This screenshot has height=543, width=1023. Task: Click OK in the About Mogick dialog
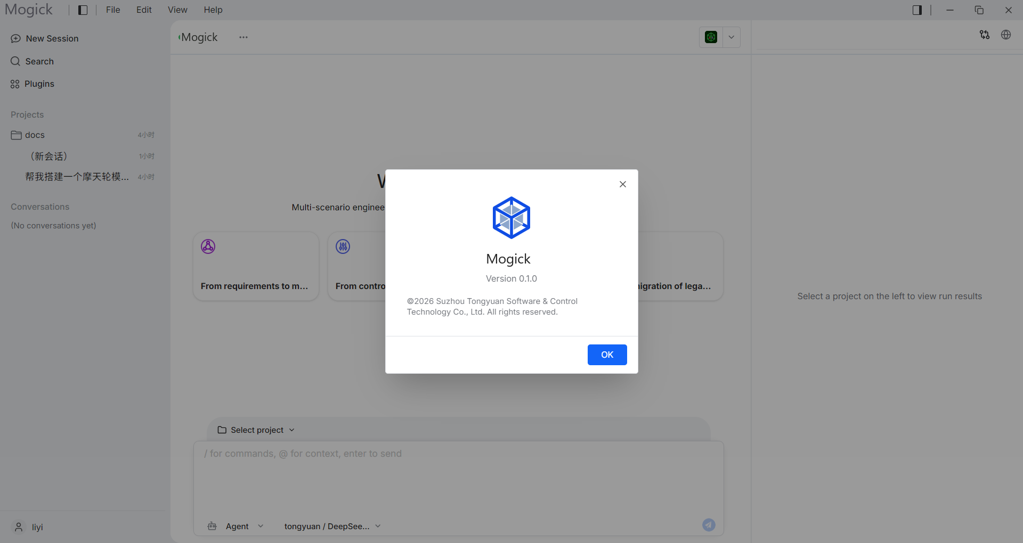(x=607, y=355)
